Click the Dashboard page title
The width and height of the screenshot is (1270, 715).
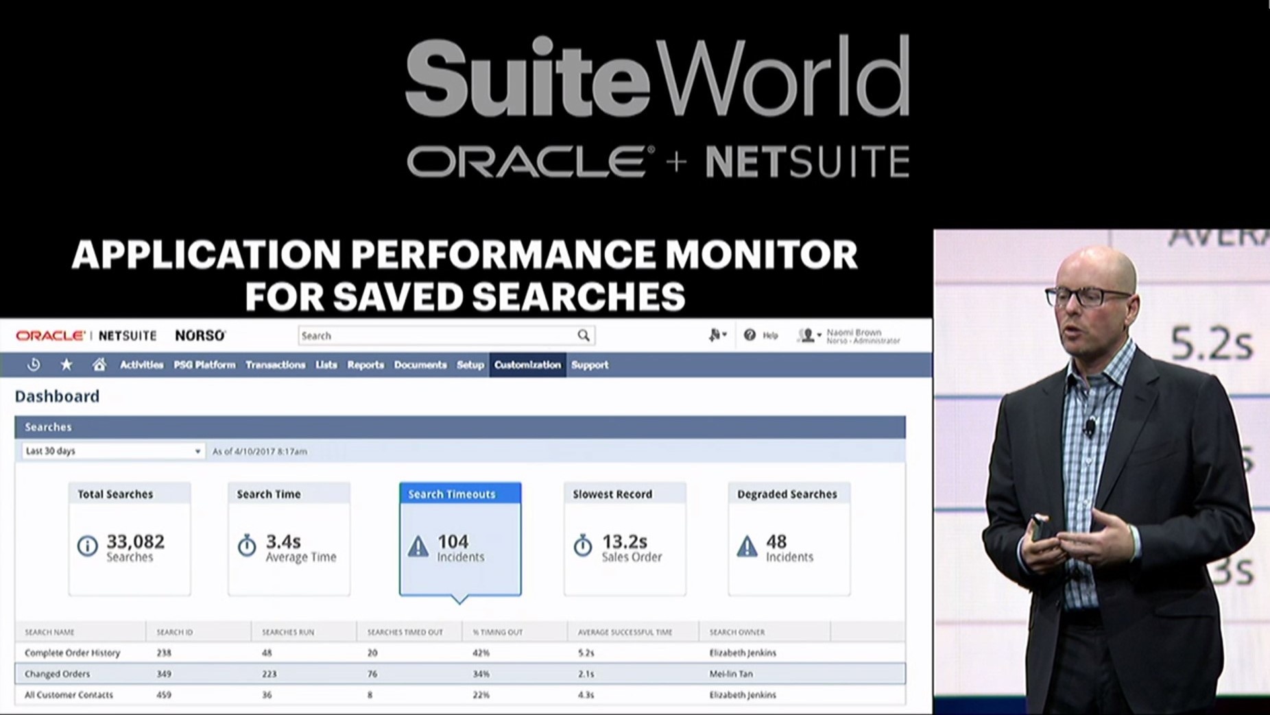click(57, 396)
